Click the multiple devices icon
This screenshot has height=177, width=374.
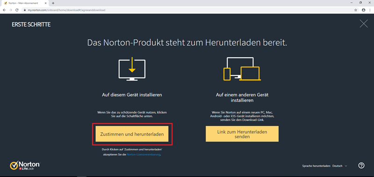pos(242,69)
